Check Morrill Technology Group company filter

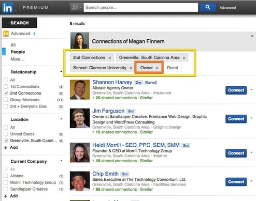pos(6,182)
